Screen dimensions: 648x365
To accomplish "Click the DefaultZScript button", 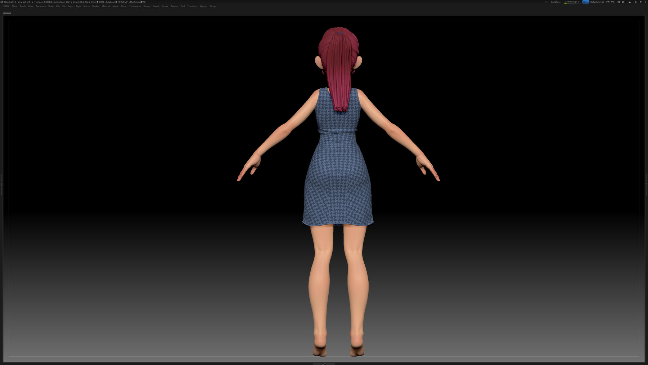I will [597, 2].
